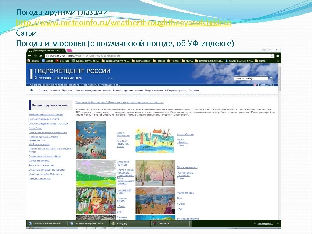Image resolution: width=312 pixels, height=234 pixels.
Task: Click the browser forward arrow
Action: click(x=35, y=56)
